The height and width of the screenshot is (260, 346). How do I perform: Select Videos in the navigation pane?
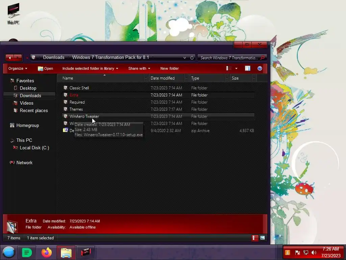tap(26, 103)
